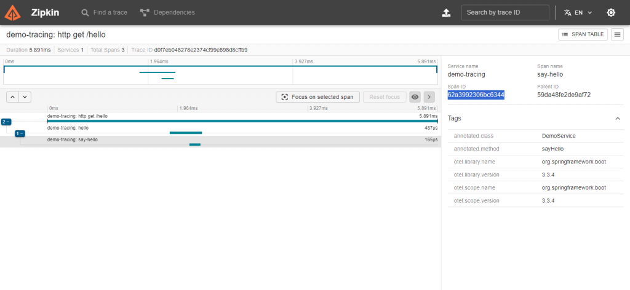630x290 pixels.
Task: Click the Duration 5.891ms summary
Action: pyautogui.click(x=28, y=50)
